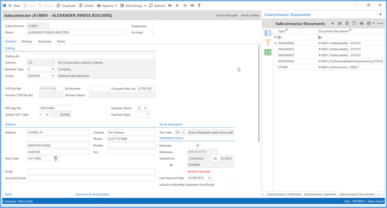Toggle the On Hold checkbox
387x208 pixels.
point(154,32)
